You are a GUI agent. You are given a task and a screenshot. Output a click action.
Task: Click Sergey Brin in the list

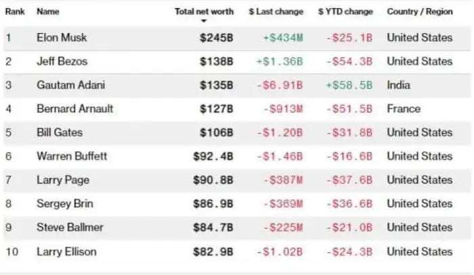(64, 203)
